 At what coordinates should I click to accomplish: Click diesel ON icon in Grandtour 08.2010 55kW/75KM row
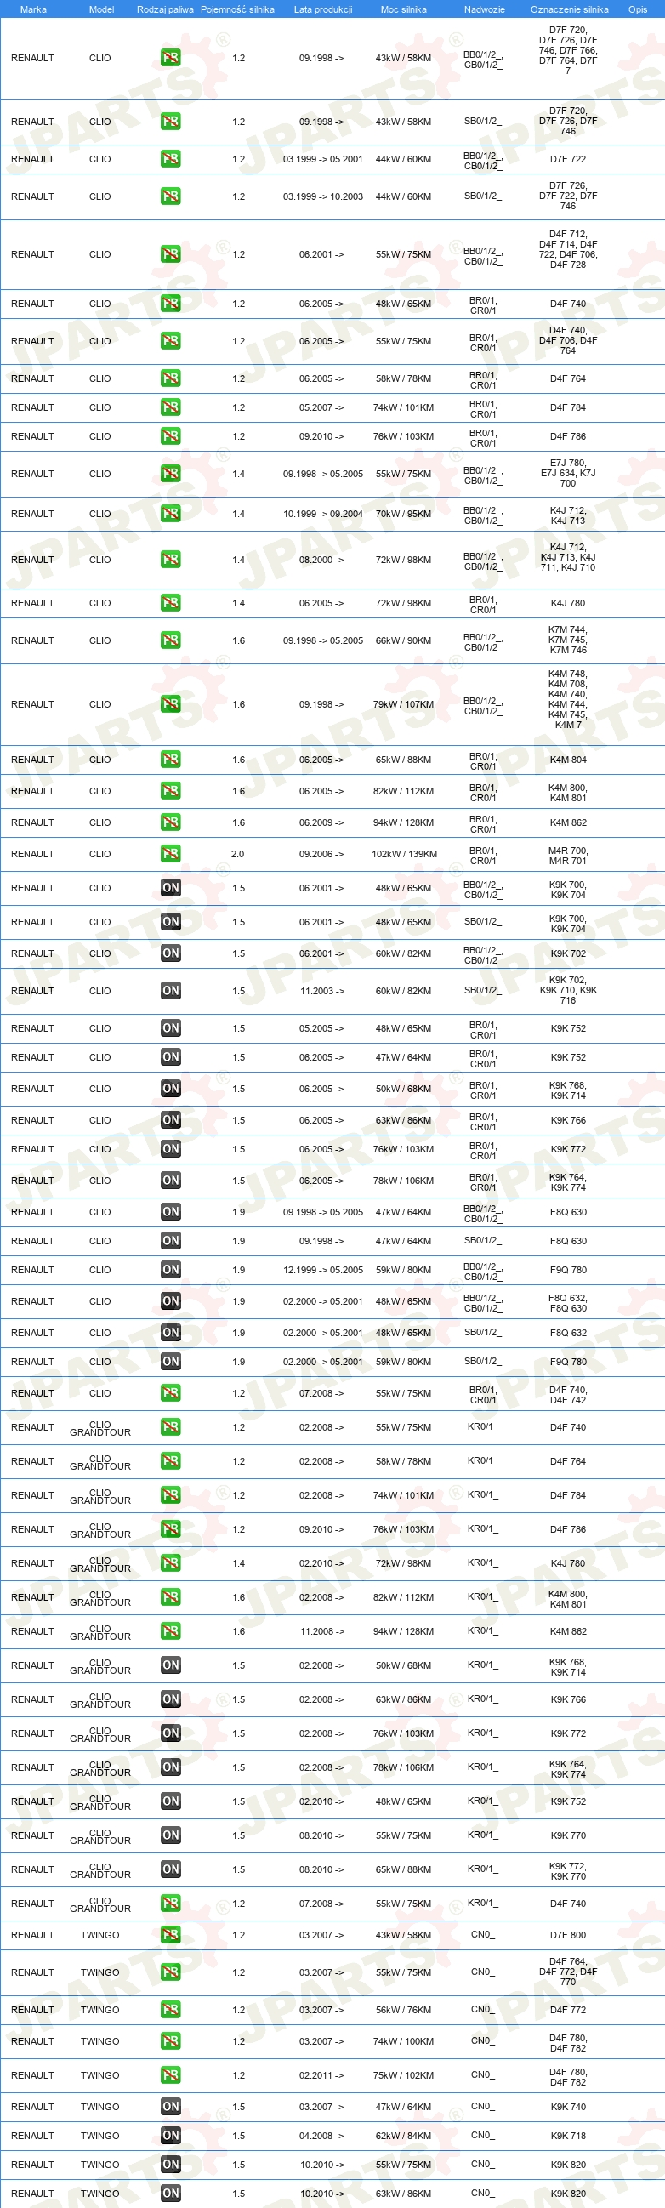[171, 1835]
